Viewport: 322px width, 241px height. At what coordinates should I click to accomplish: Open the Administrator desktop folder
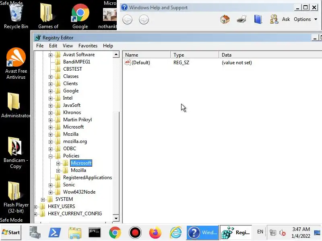tap(15, 105)
